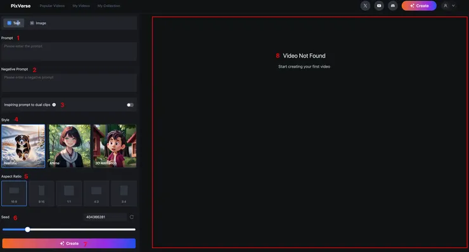Open the Popular Videos tab
Viewport: 469px width, 252px height.
52,6
